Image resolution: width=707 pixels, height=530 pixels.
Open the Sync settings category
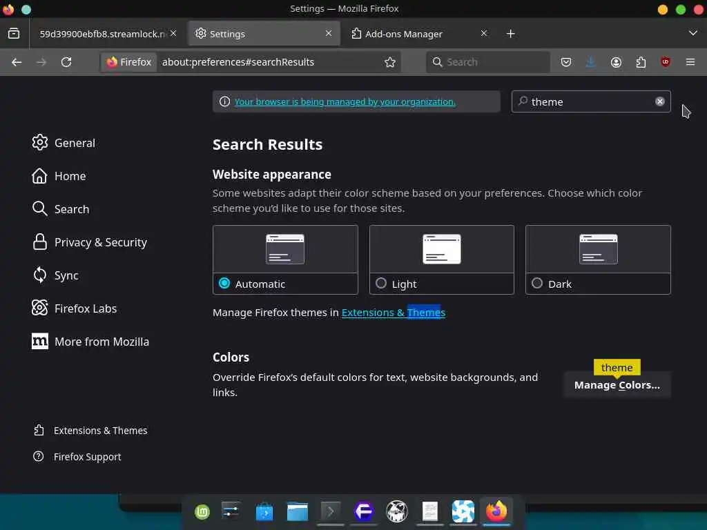55,275
